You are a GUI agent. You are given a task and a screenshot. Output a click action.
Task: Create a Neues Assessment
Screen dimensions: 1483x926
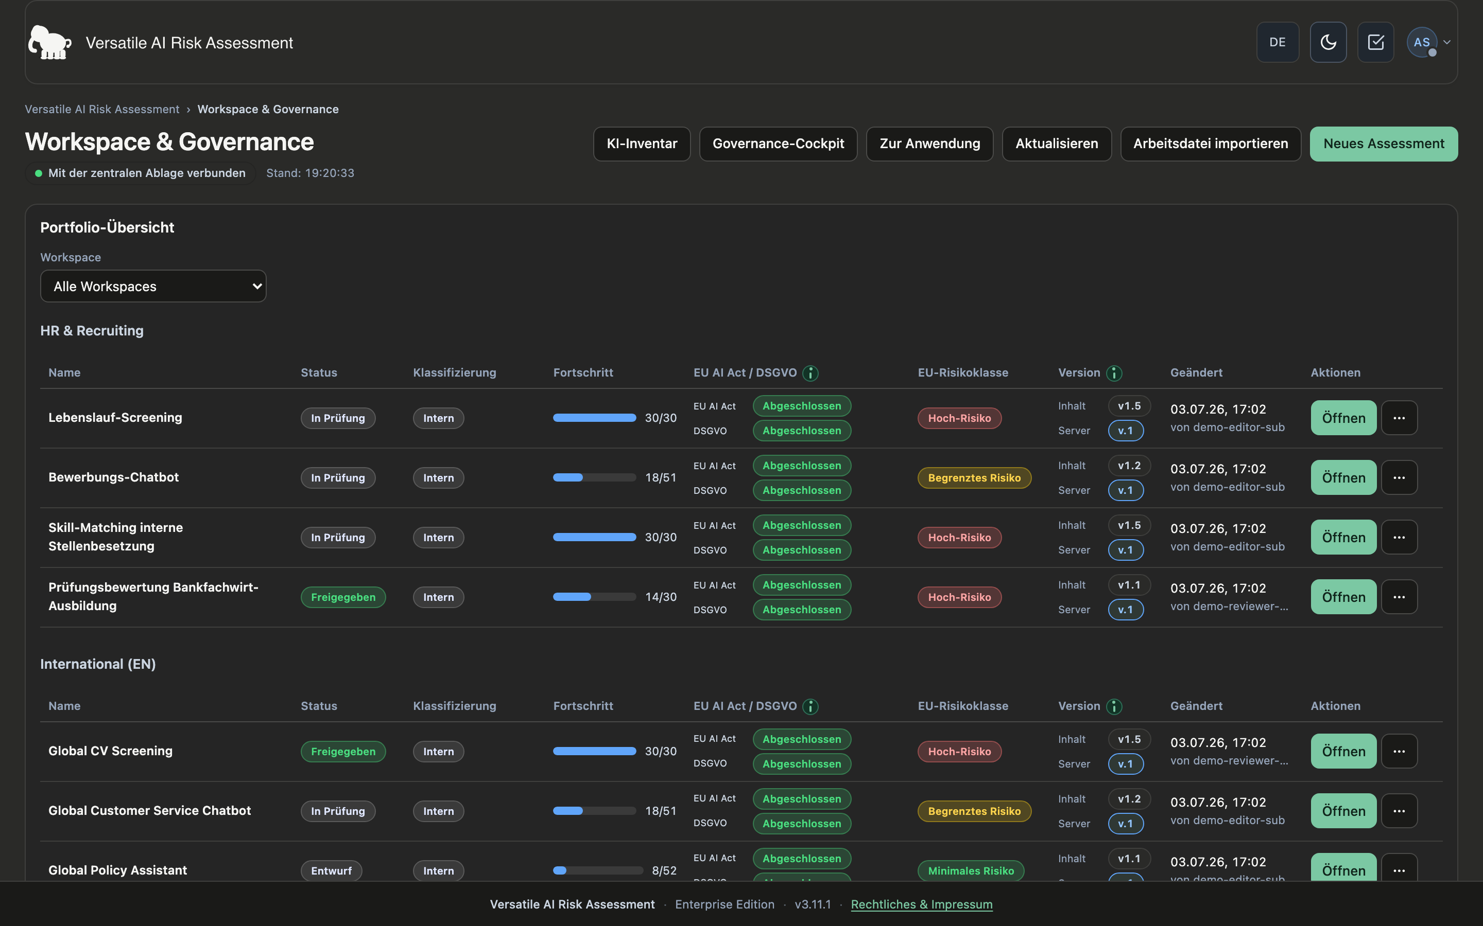pos(1384,144)
